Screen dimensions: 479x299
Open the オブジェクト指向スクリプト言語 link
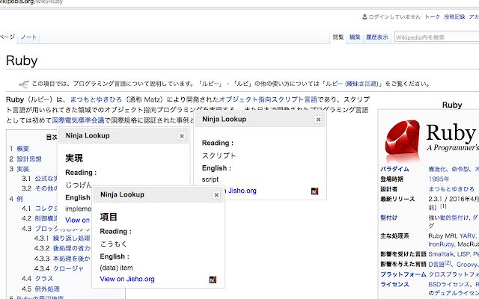(x=268, y=99)
